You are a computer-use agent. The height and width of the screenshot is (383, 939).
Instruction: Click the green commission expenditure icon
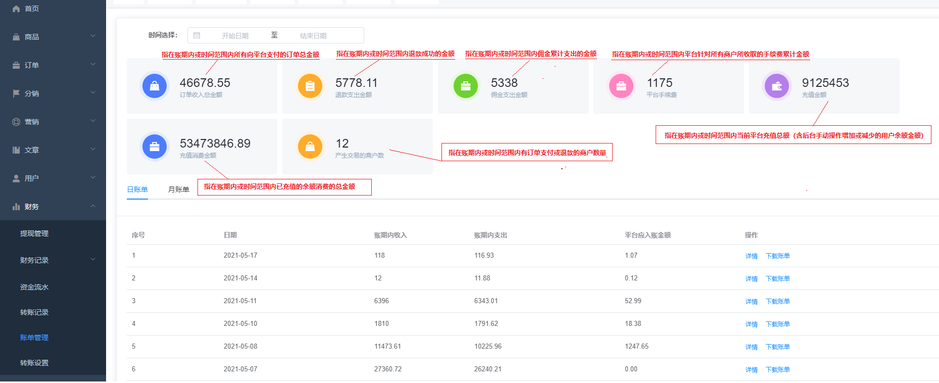tap(466, 86)
